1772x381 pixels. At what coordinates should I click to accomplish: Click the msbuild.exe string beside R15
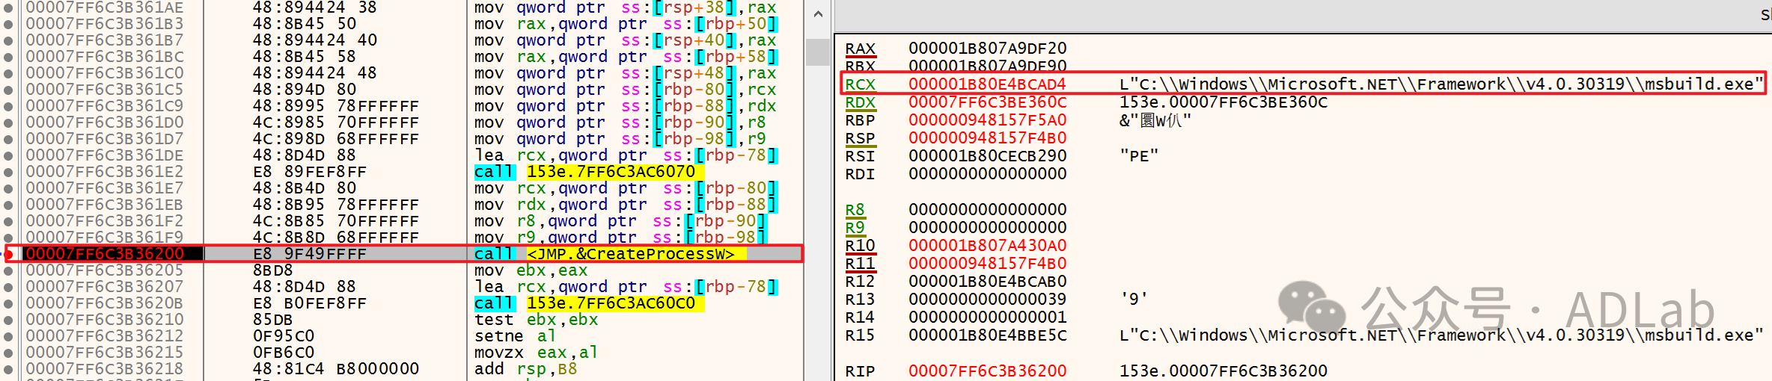1437,335
